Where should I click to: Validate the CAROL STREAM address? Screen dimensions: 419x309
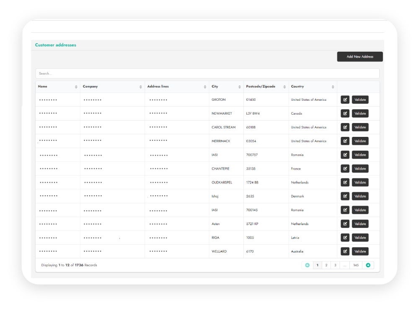coord(360,127)
